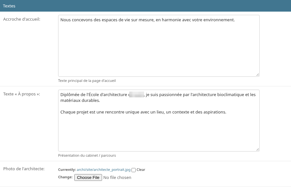The width and height of the screenshot is (291, 187).
Task: Click the "No file chosen" status text
Action: click(x=117, y=178)
